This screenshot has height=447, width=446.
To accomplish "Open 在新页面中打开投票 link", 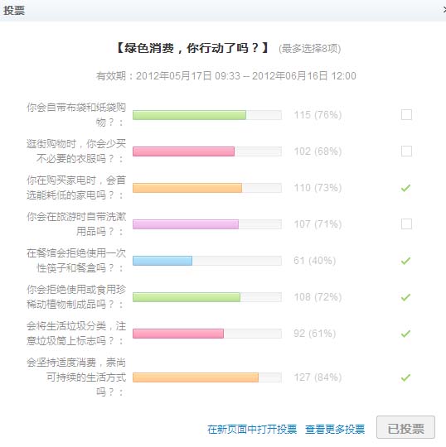I will (x=252, y=430).
